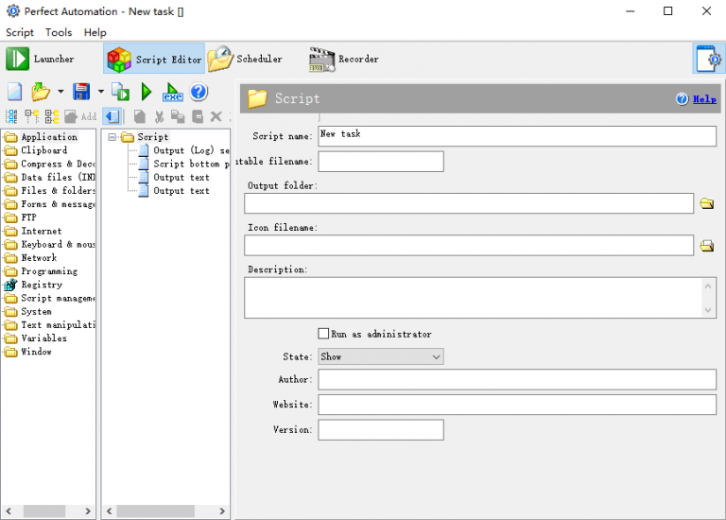Click the executable filename input field

381,162
